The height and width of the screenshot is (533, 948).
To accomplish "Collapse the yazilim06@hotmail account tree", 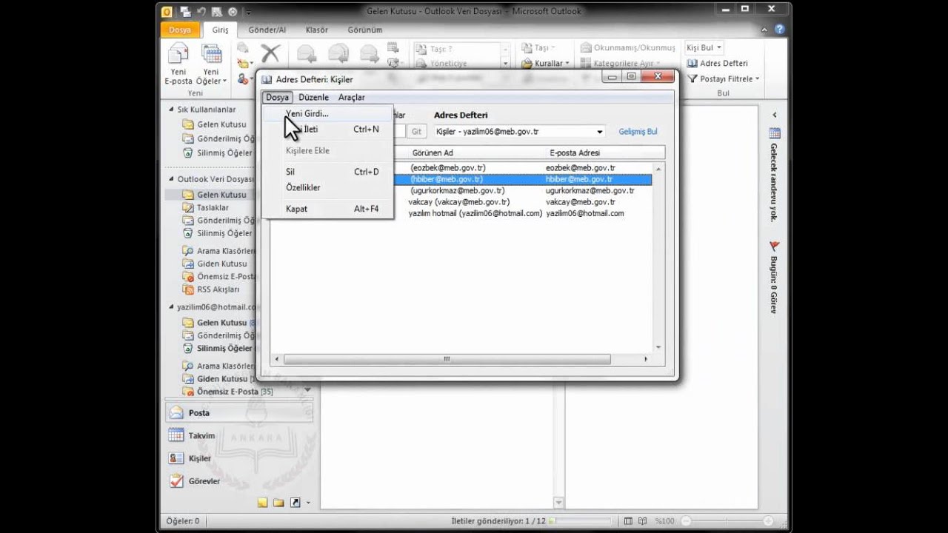I will pos(171,306).
